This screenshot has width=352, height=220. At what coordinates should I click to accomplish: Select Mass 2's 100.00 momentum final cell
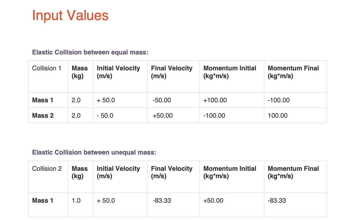(278, 116)
